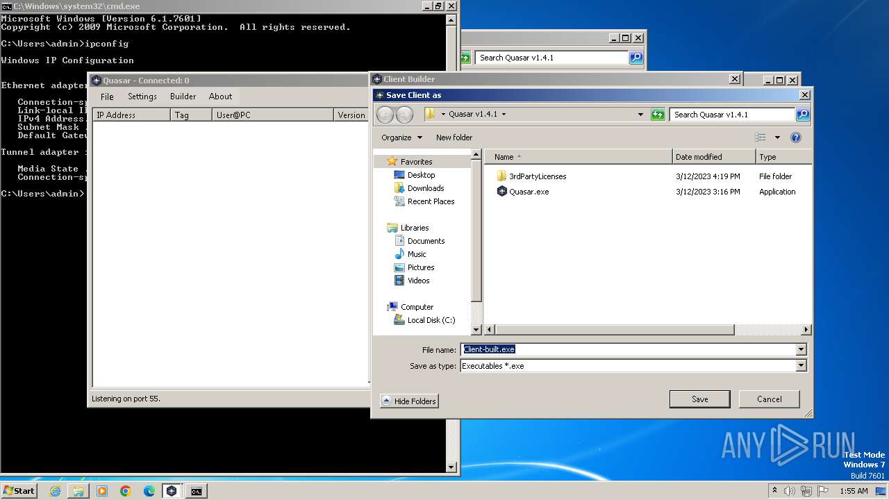Click IP Address column in Quasar list
Viewport: 889px width, 500px height.
131,115
